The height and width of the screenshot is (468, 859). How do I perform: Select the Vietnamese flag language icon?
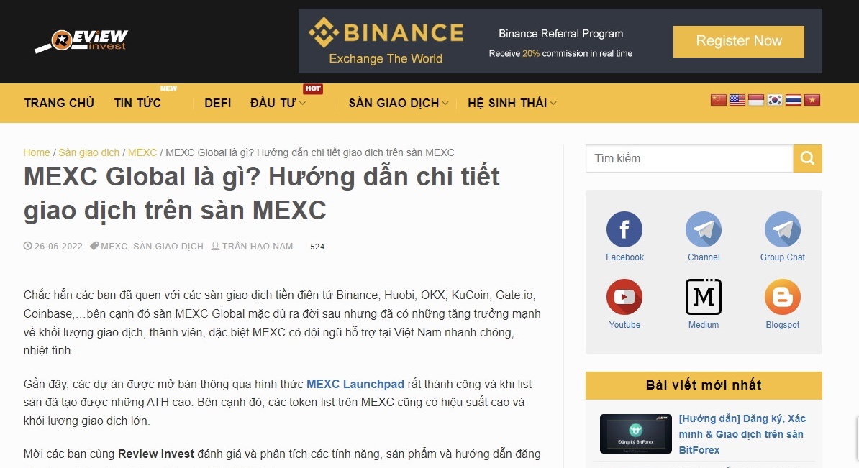pyautogui.click(x=812, y=100)
